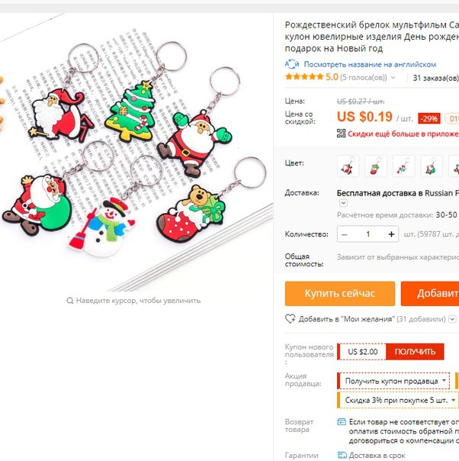Open the wishlist dropdown arrow
459x461 pixels.
click(x=453, y=319)
